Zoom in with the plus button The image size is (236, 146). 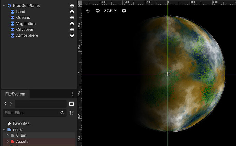coord(124,11)
